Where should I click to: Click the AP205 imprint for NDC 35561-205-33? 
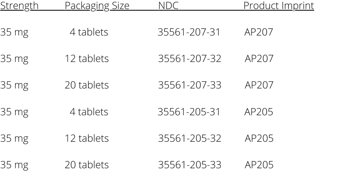click(259, 165)
